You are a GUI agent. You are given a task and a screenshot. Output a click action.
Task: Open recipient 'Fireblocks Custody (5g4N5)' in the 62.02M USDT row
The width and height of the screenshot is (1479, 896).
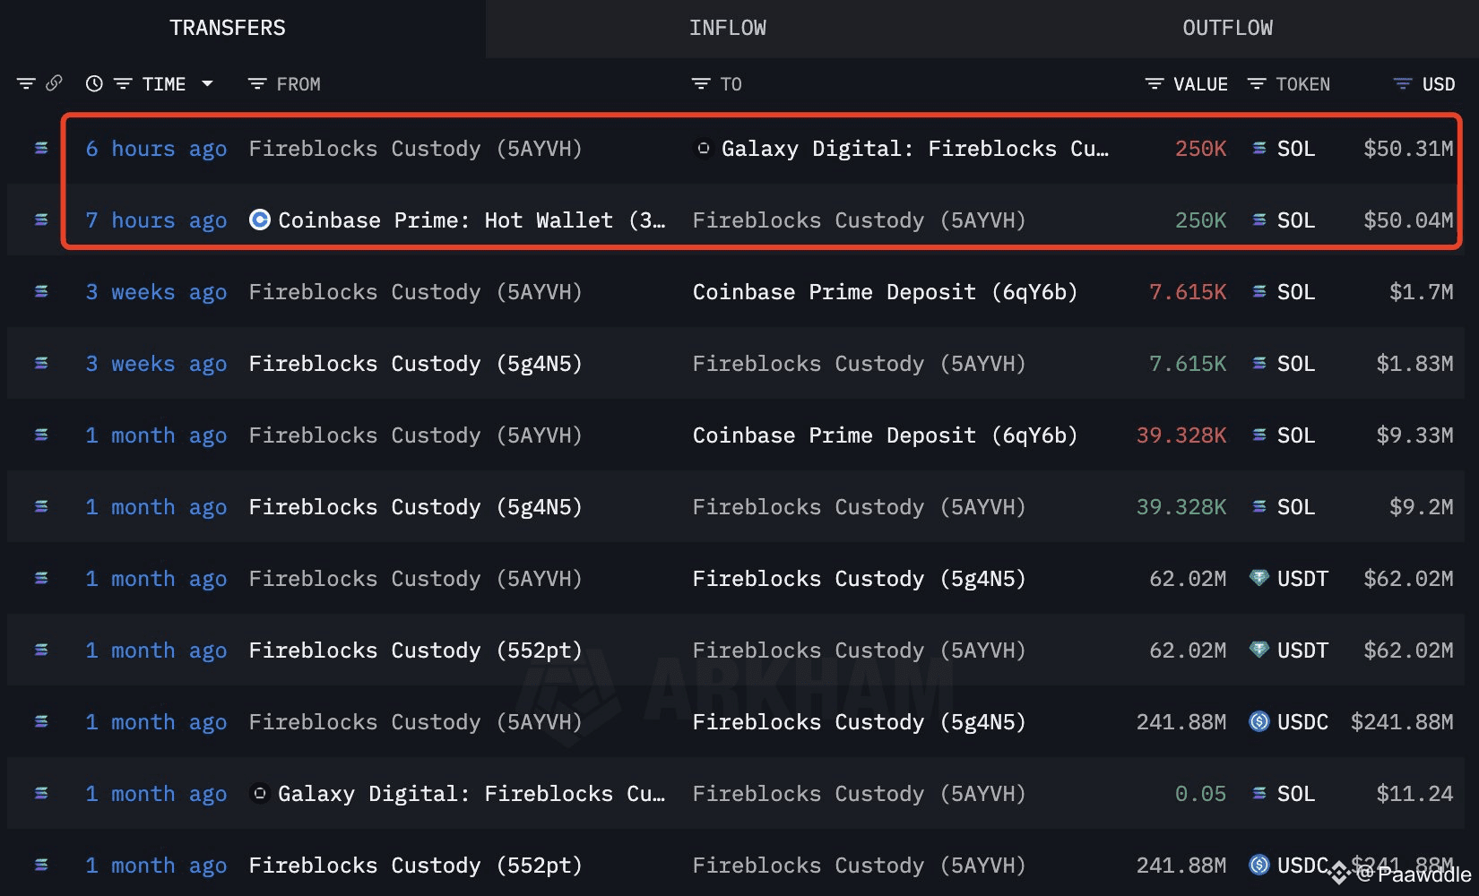(859, 579)
